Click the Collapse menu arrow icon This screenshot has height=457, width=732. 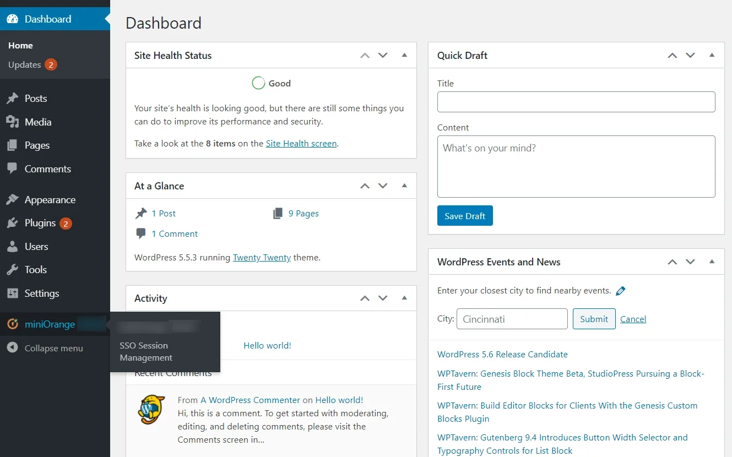[12, 348]
